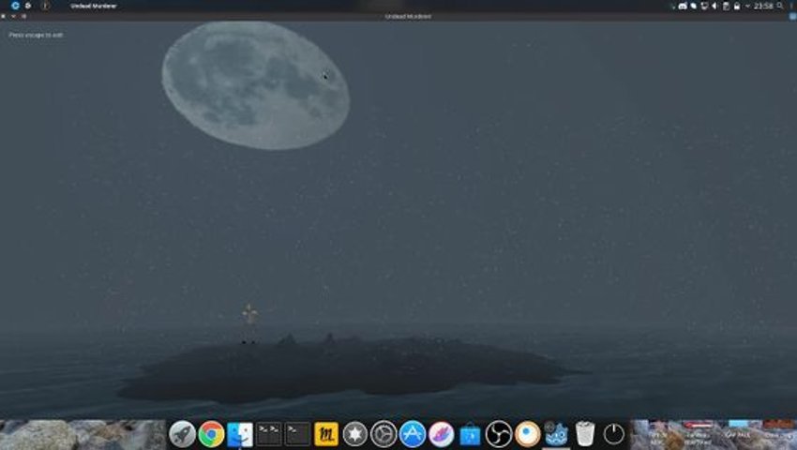Open the blue shopping bag store icon
The height and width of the screenshot is (450, 797).
click(470, 435)
